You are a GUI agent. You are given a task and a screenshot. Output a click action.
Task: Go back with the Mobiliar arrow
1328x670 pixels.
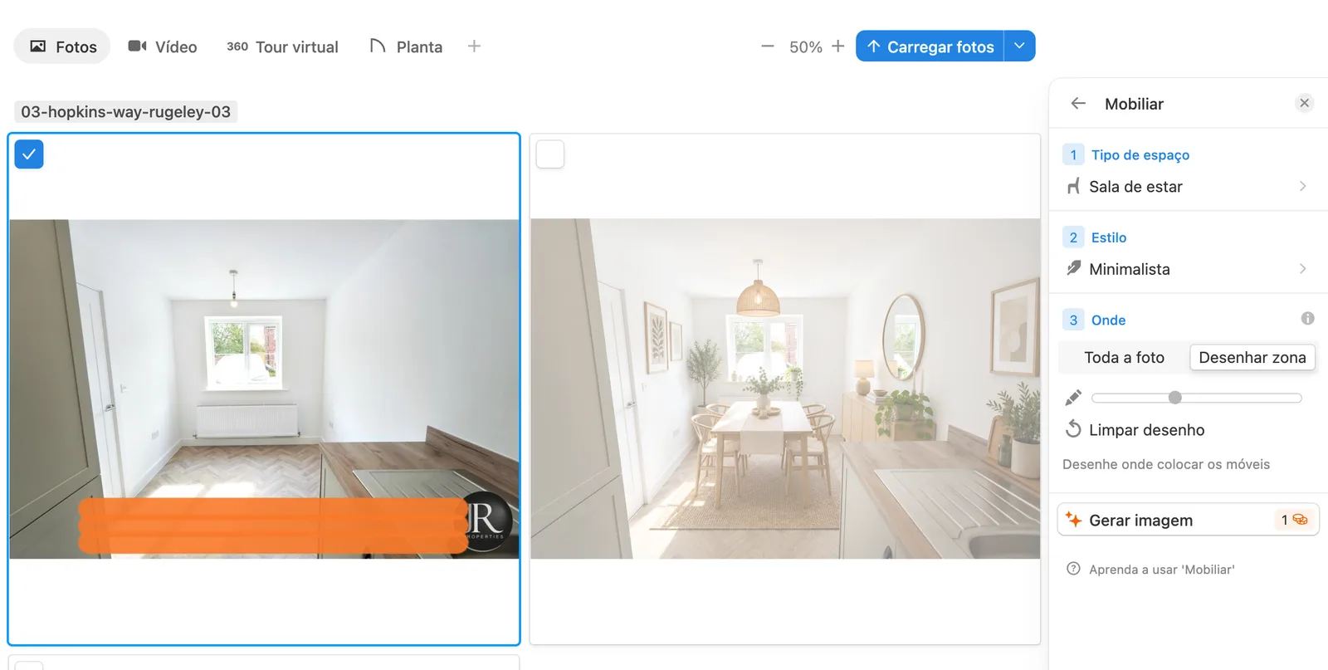click(1078, 103)
